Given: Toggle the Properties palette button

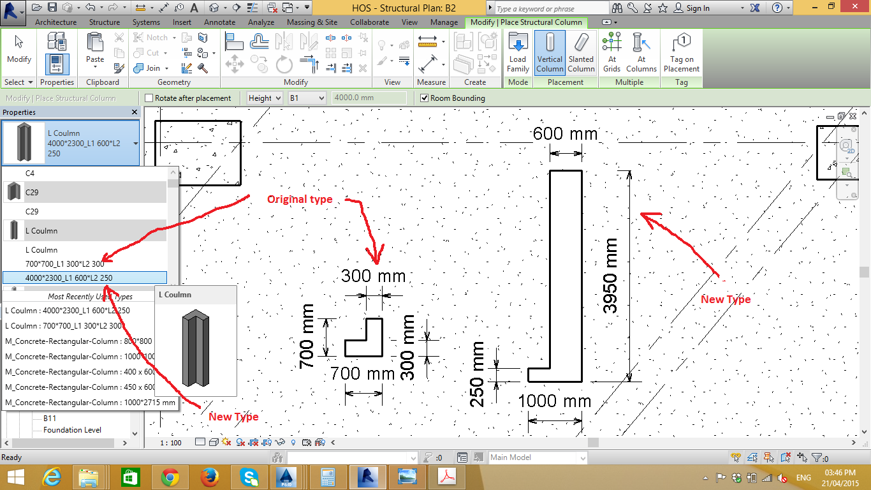Looking at the screenshot, I should click(57, 64).
